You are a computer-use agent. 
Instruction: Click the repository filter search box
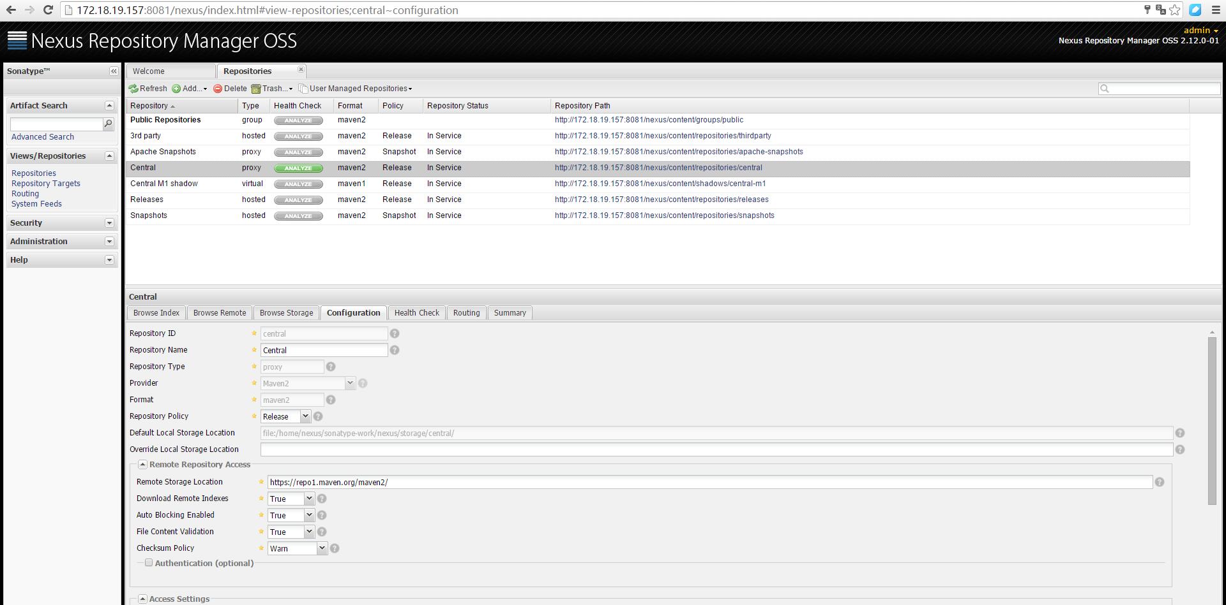coord(1160,89)
